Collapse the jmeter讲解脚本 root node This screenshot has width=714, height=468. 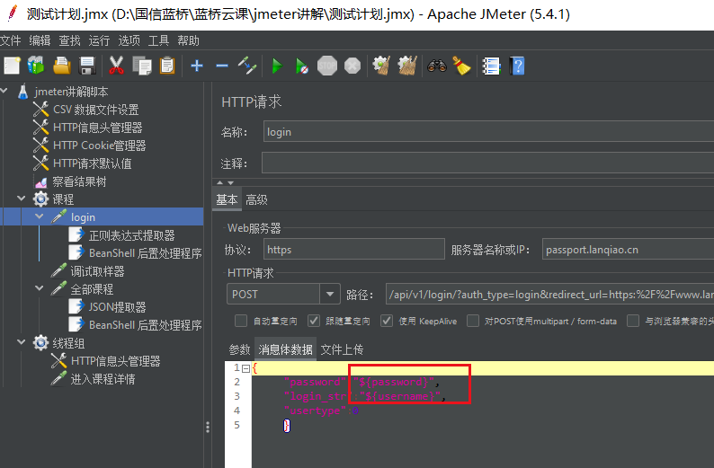[4, 91]
